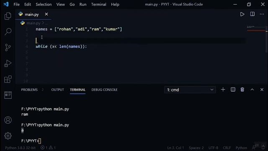Click the names list line in editor
Viewport: 268px width, 151px height.
coord(79,29)
